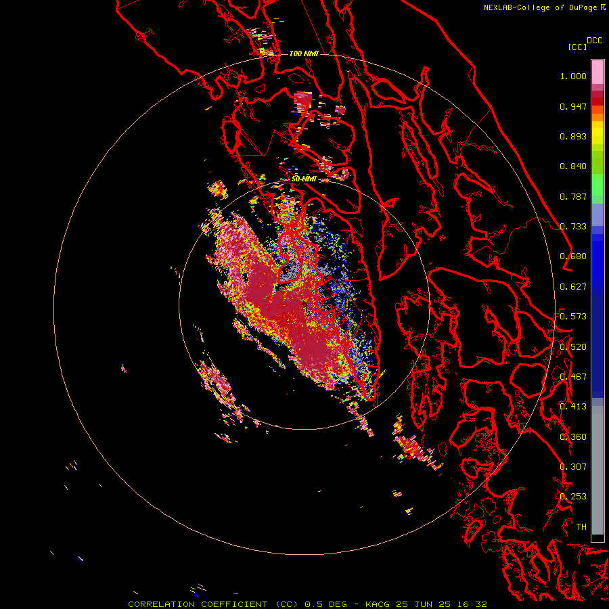Click the DCC label above color bar
Viewport: 609px width, 609px height.
[594, 41]
